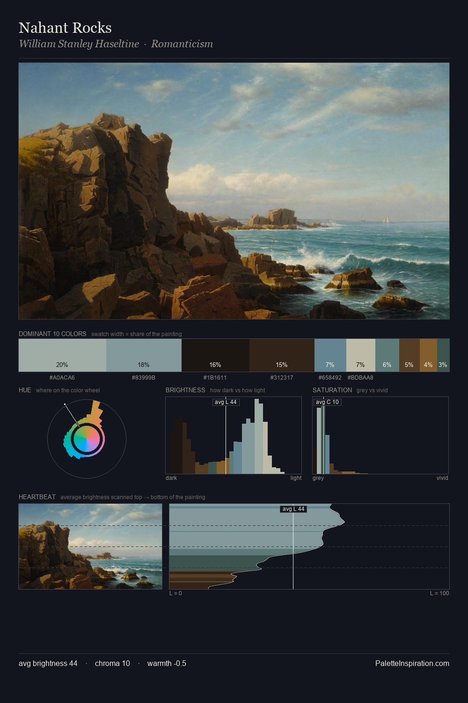
Task: Click the #BDBAA8 hex code
Action: 360,378
